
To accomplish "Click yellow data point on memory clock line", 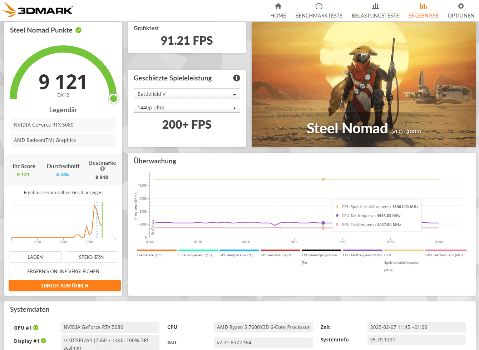I will (323, 179).
